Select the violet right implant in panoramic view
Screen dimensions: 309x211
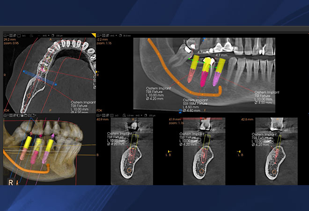216,79
